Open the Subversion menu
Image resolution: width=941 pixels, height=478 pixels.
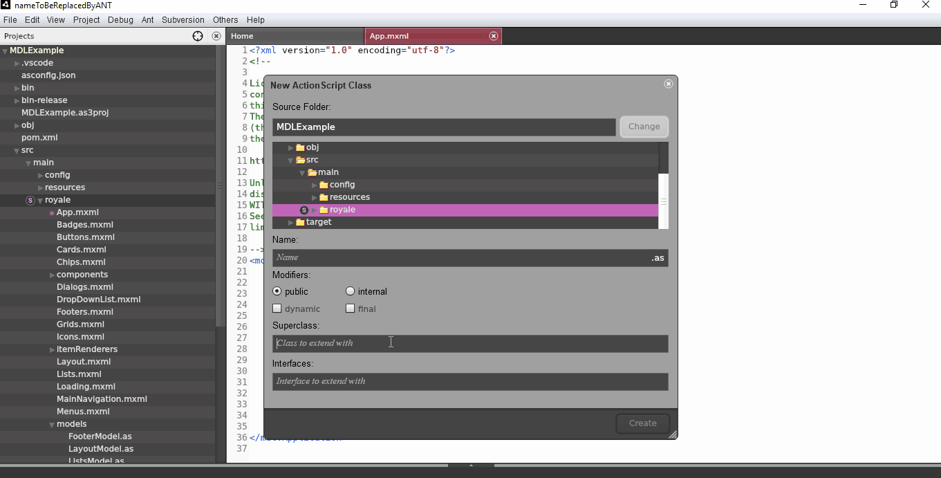tap(183, 19)
